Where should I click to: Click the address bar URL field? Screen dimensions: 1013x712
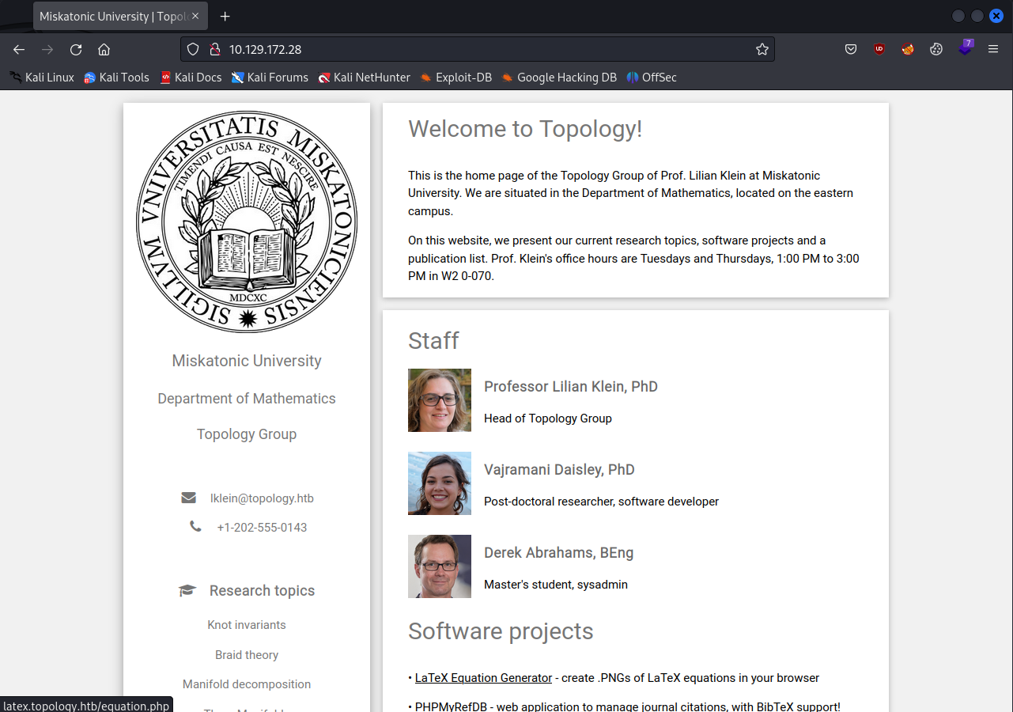[474, 49]
